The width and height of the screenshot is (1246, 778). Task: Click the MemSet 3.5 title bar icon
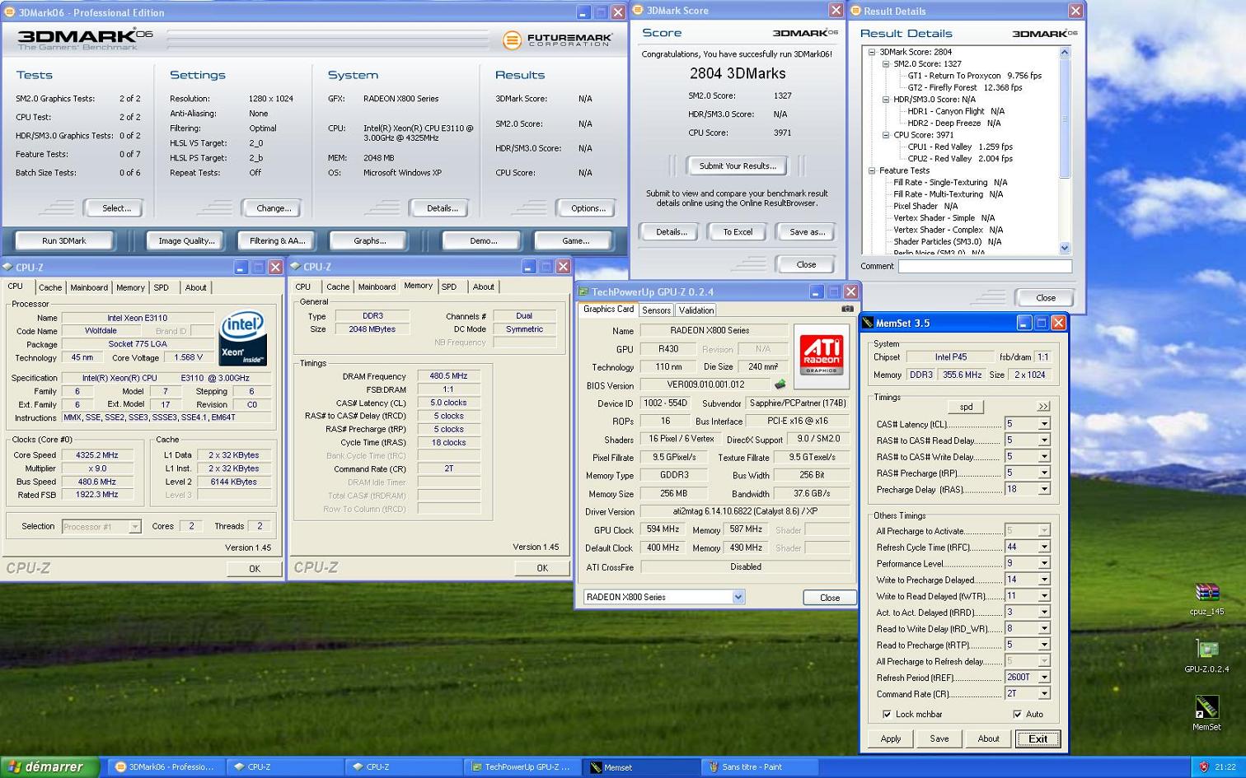868,323
